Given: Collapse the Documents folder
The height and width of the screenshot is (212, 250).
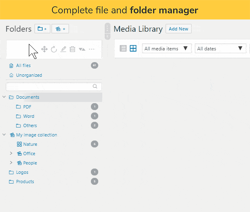Looking at the screenshot, I should (x=4, y=97).
